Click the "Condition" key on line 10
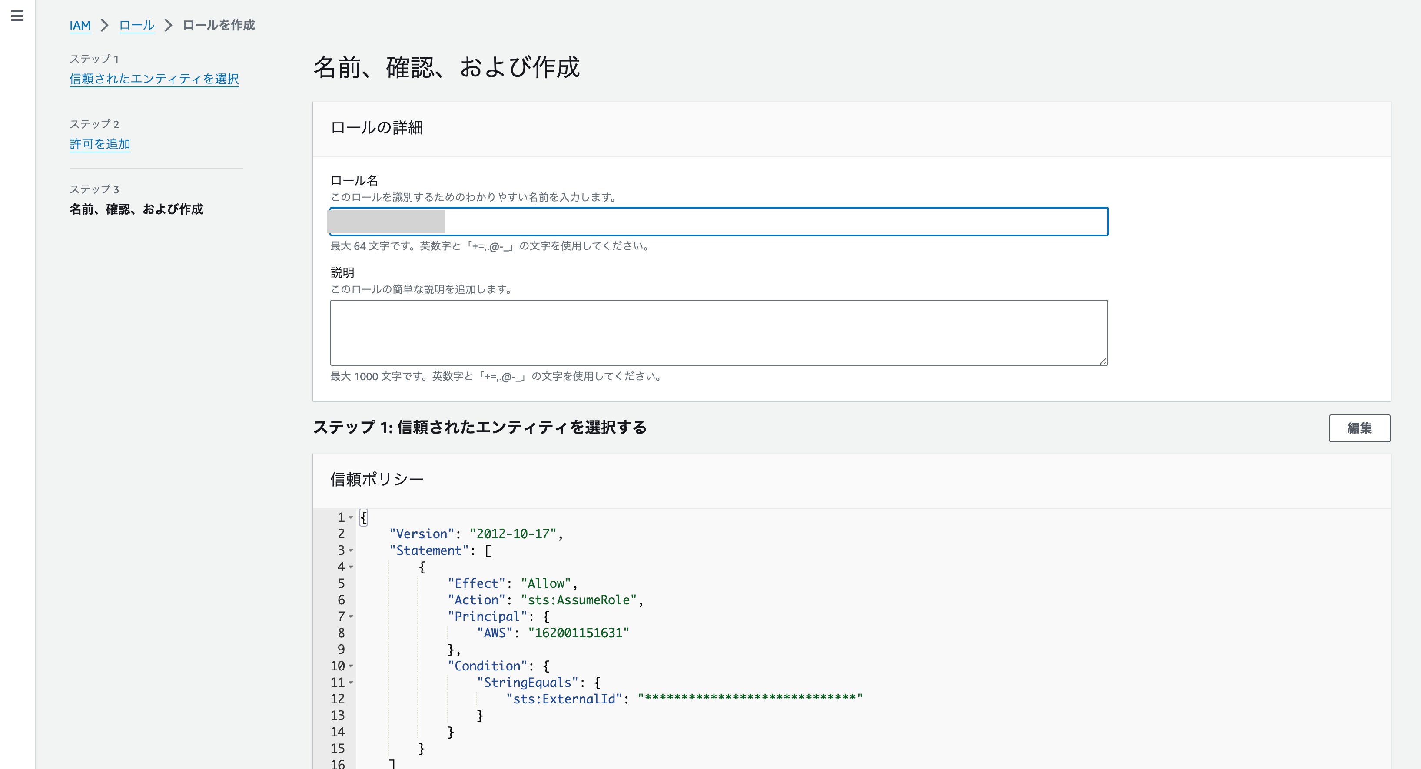The height and width of the screenshot is (769, 1421). 488,666
